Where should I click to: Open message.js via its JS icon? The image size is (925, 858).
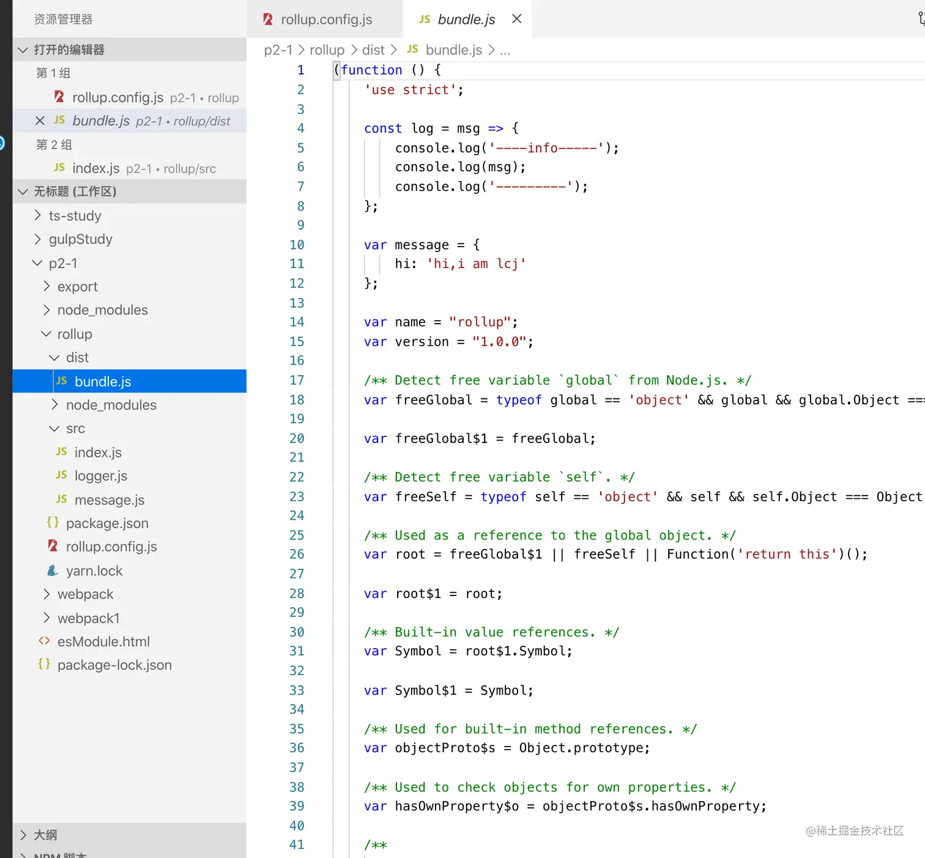(x=62, y=499)
